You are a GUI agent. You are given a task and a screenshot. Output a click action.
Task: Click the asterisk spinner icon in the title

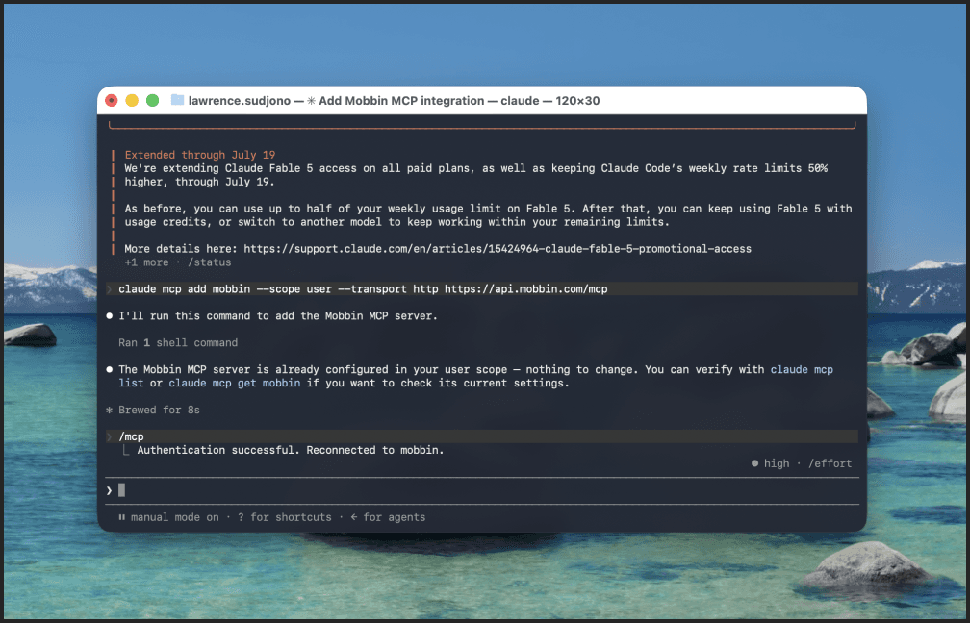311,101
